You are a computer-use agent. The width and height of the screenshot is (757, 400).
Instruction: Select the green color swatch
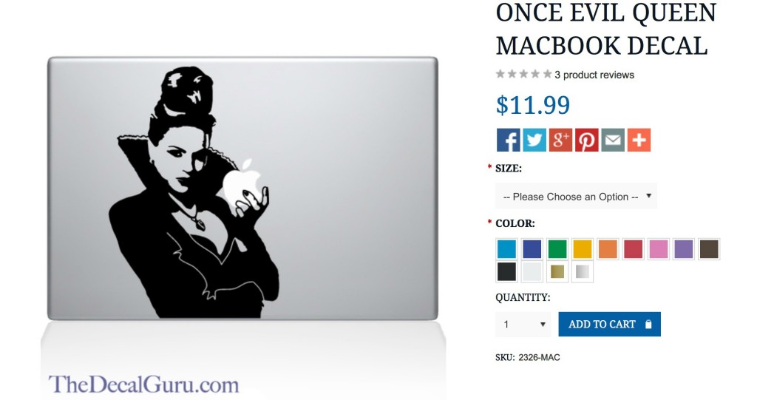coord(557,249)
